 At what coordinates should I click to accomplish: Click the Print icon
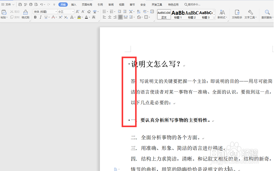pos(31,4)
